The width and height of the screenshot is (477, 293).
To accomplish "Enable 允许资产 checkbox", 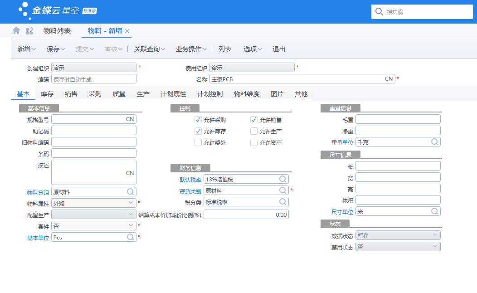I will pos(254,142).
